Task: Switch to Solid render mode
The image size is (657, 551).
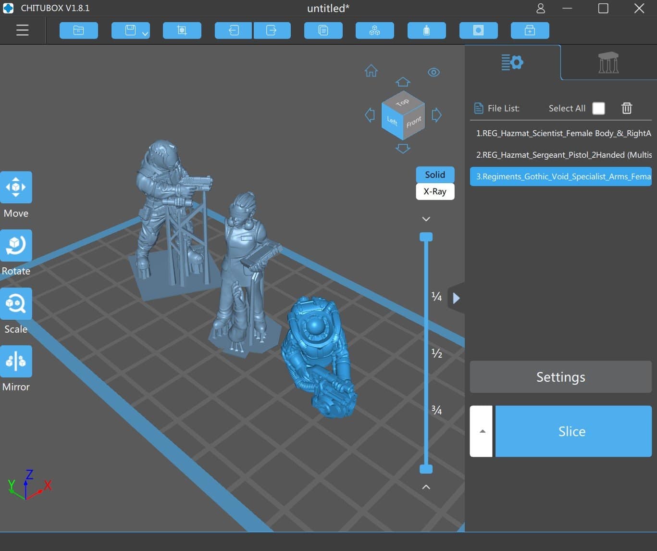Action: pos(435,175)
